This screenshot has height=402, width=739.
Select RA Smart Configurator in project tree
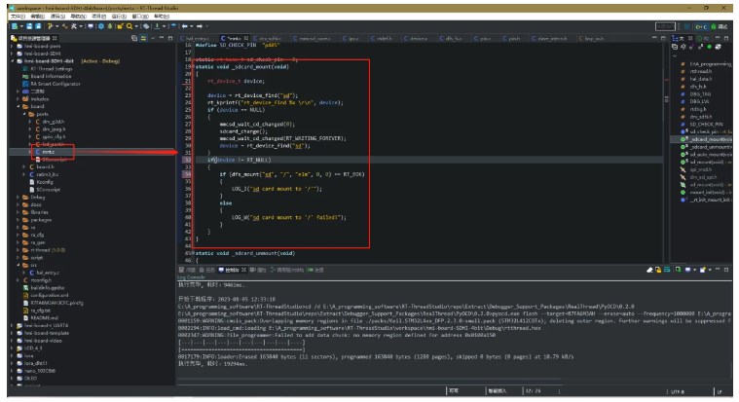point(55,84)
